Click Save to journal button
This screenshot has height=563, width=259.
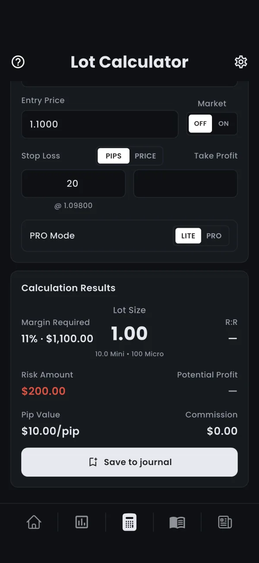(129, 462)
